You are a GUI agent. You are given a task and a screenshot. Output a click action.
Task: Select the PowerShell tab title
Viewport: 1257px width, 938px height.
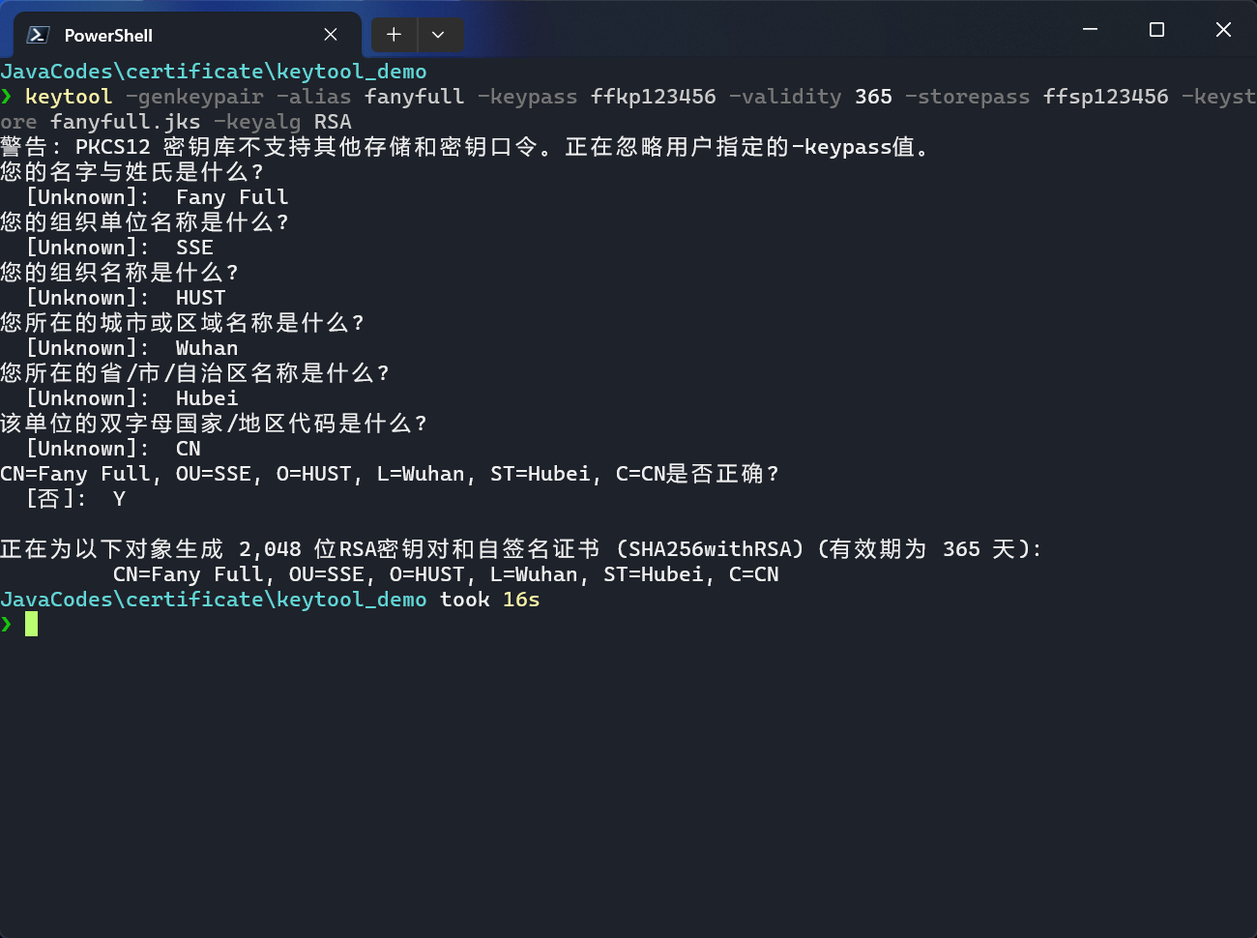pyautogui.click(x=108, y=36)
